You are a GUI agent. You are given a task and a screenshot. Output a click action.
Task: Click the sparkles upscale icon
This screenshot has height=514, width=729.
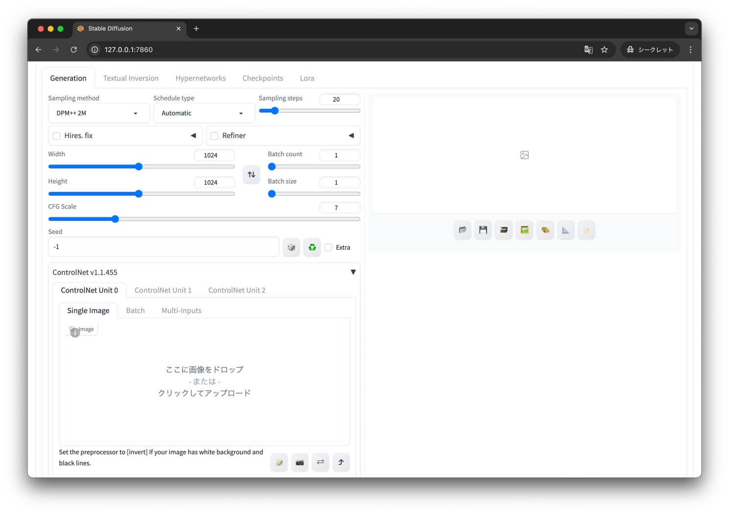pyautogui.click(x=587, y=230)
